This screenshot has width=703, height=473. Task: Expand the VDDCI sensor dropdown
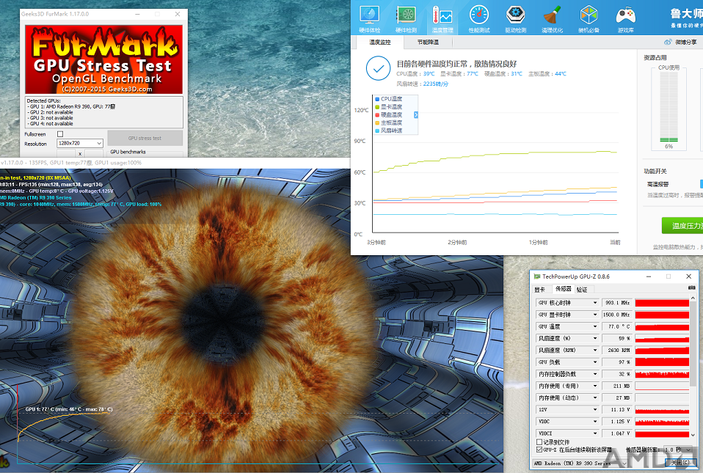[595, 433]
